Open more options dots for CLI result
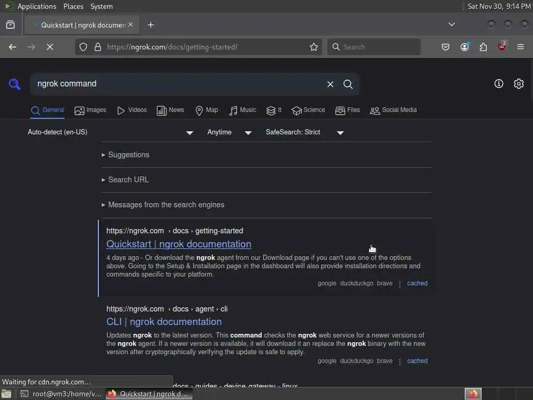This screenshot has height=400, width=533. point(400,361)
